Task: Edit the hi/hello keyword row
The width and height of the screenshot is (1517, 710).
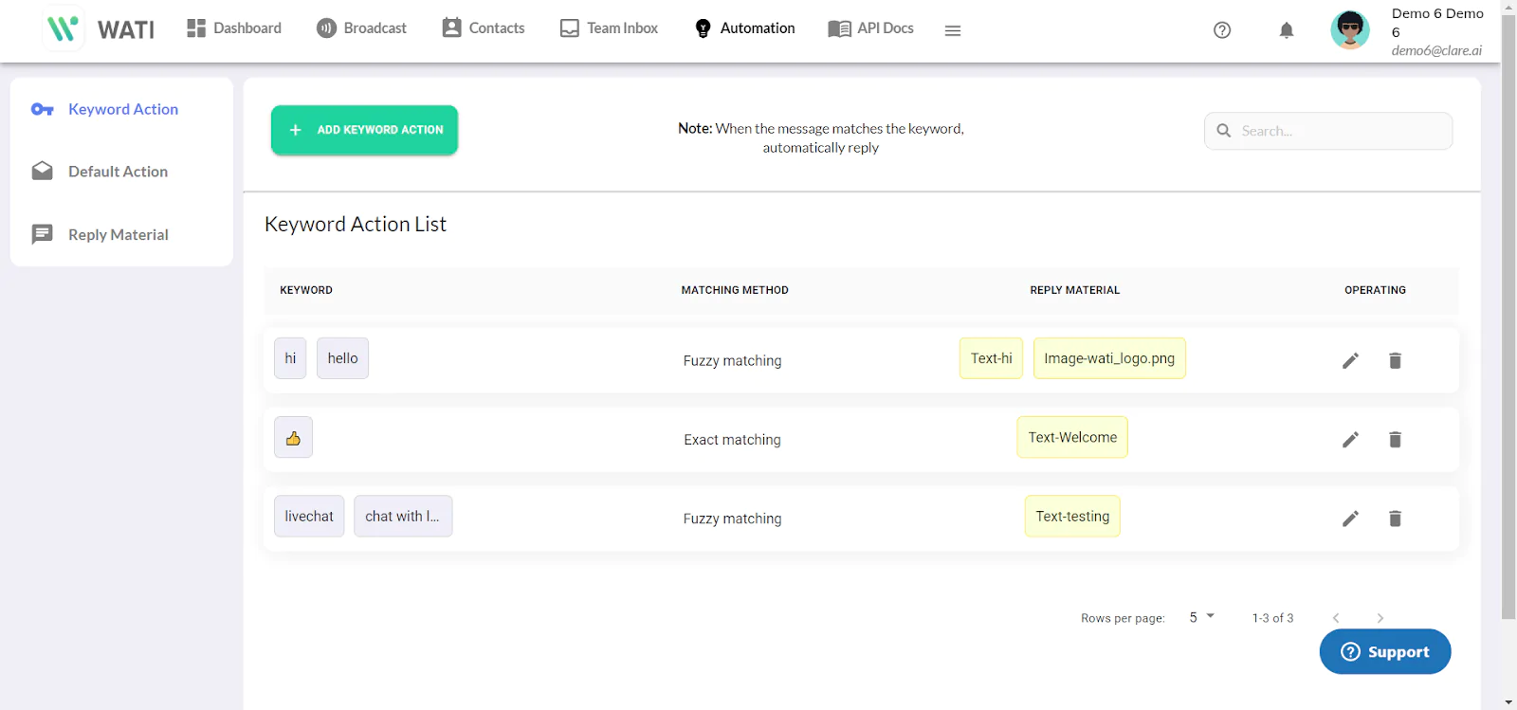Action: [x=1350, y=360]
